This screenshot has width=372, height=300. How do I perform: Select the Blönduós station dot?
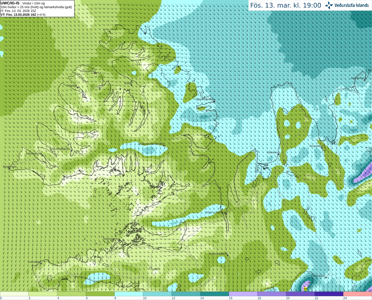point(278,154)
